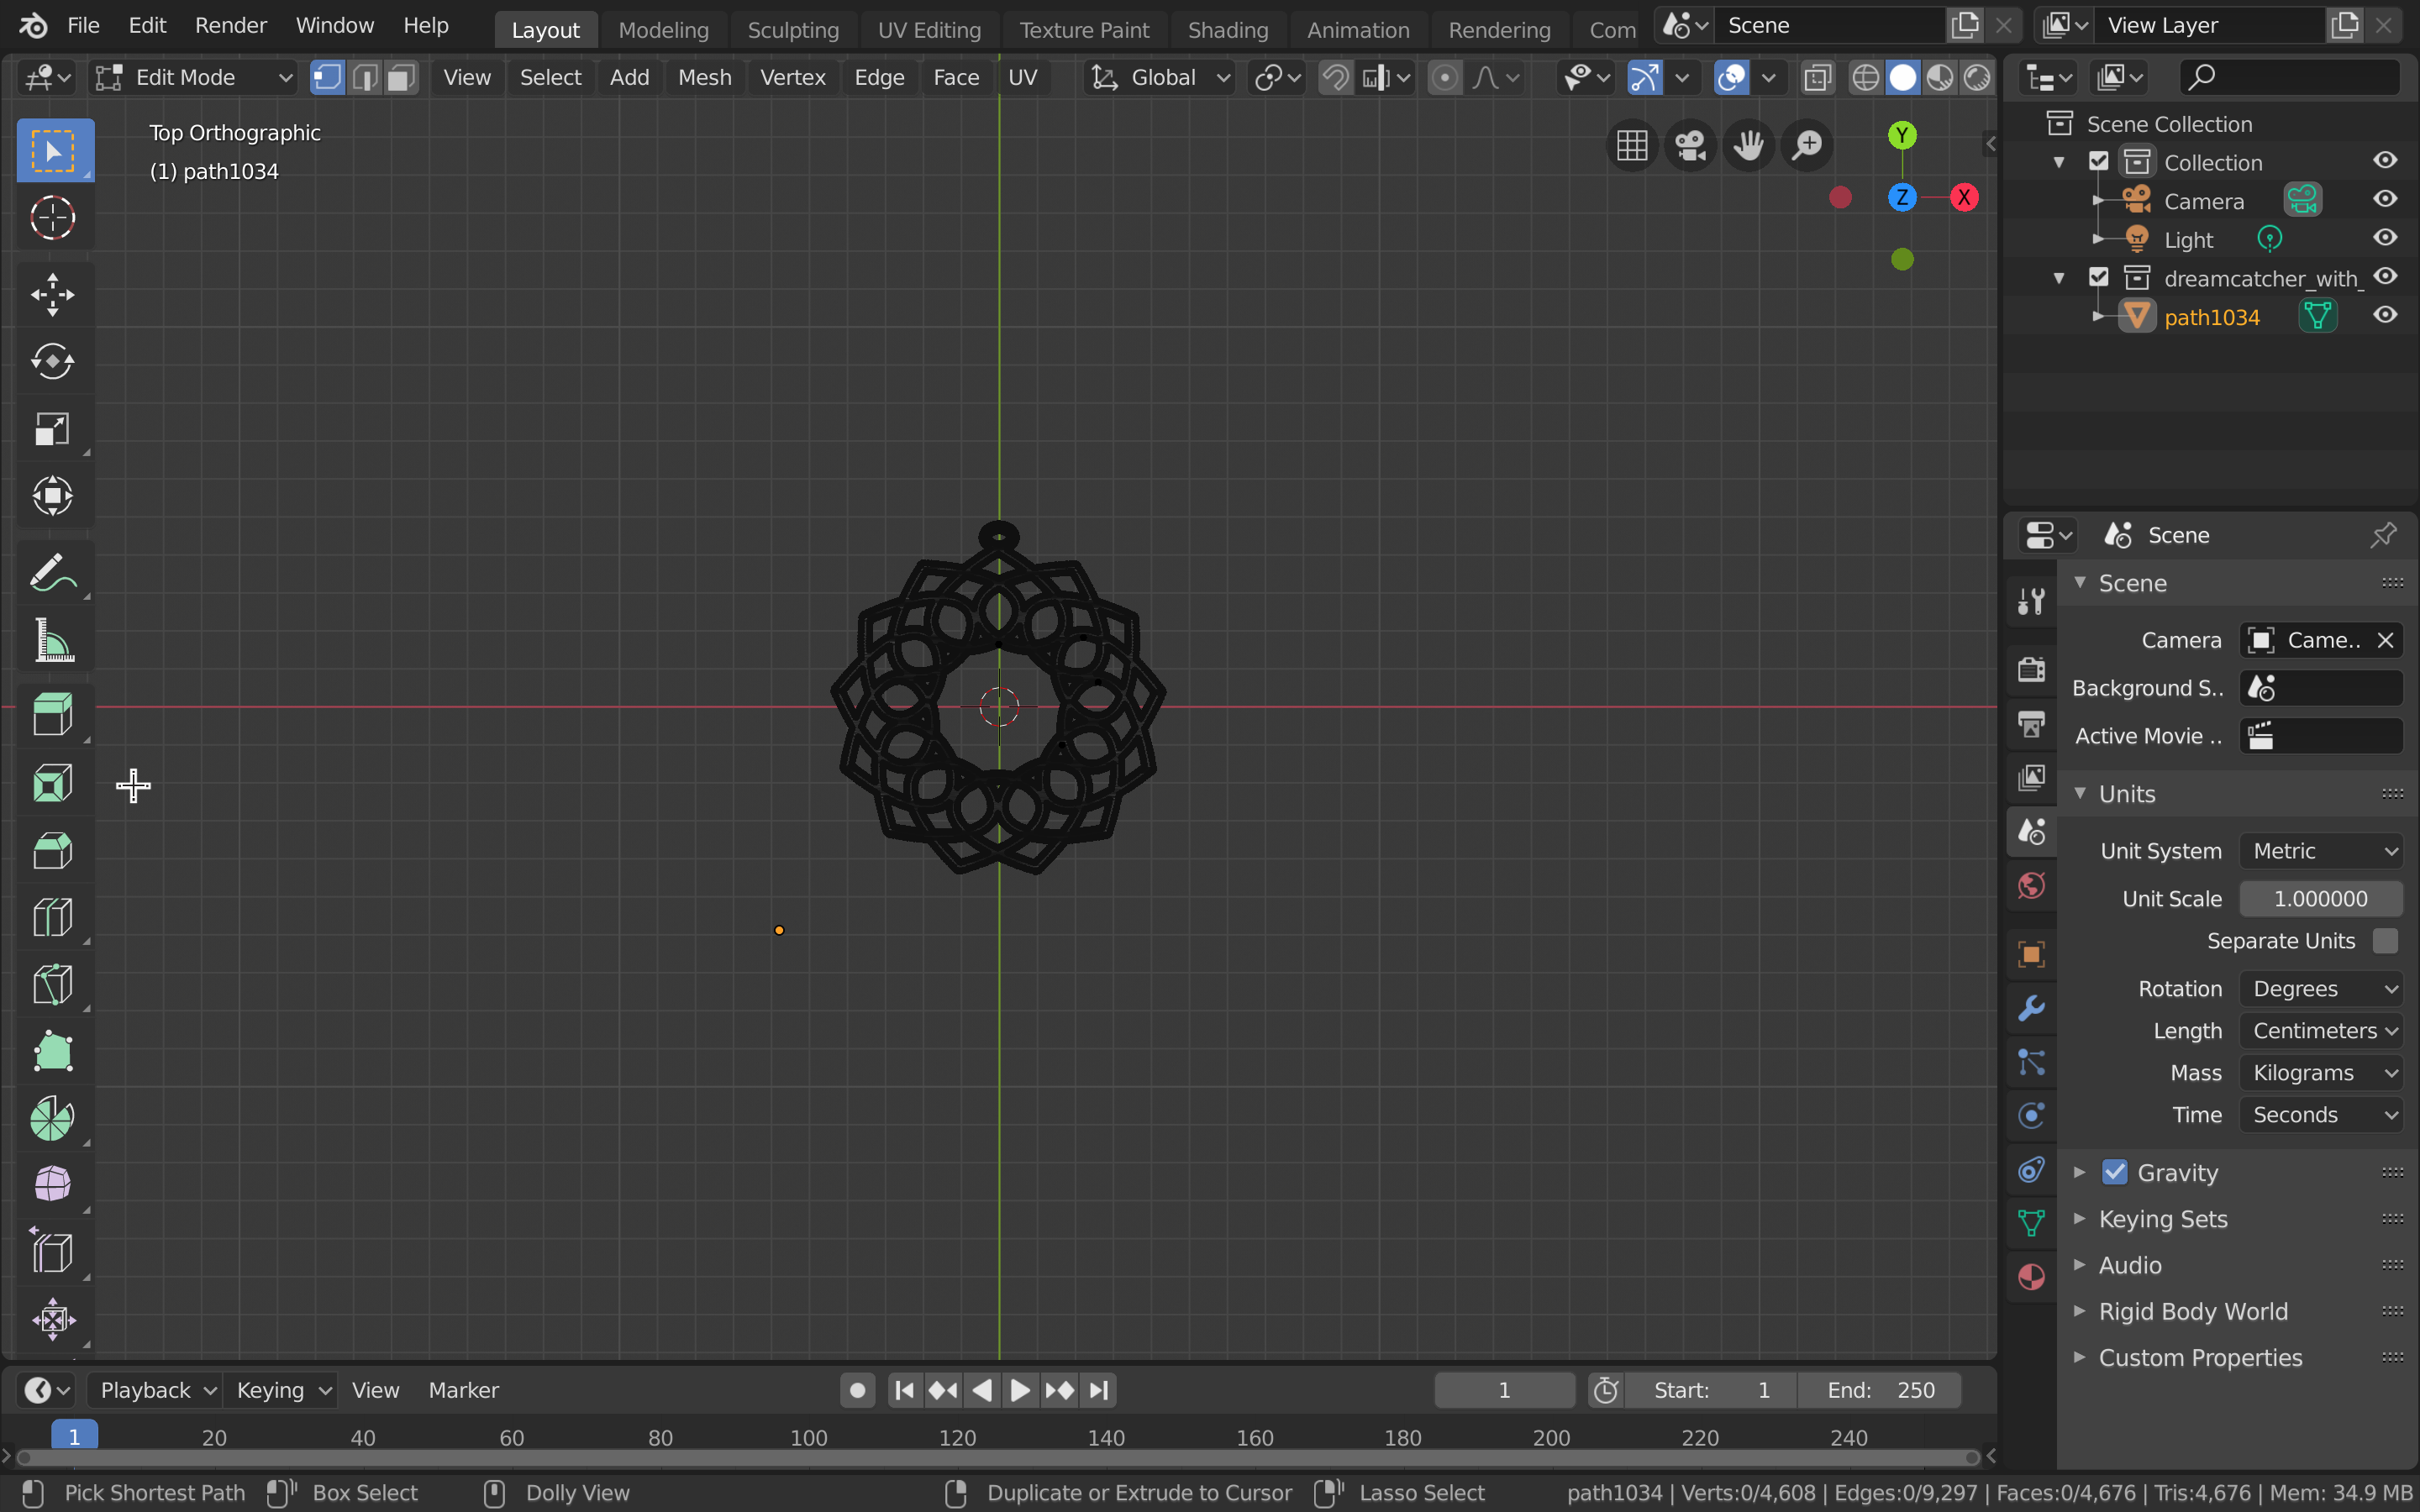
Task: Select the Loop Cut tool
Action: coord(54,917)
